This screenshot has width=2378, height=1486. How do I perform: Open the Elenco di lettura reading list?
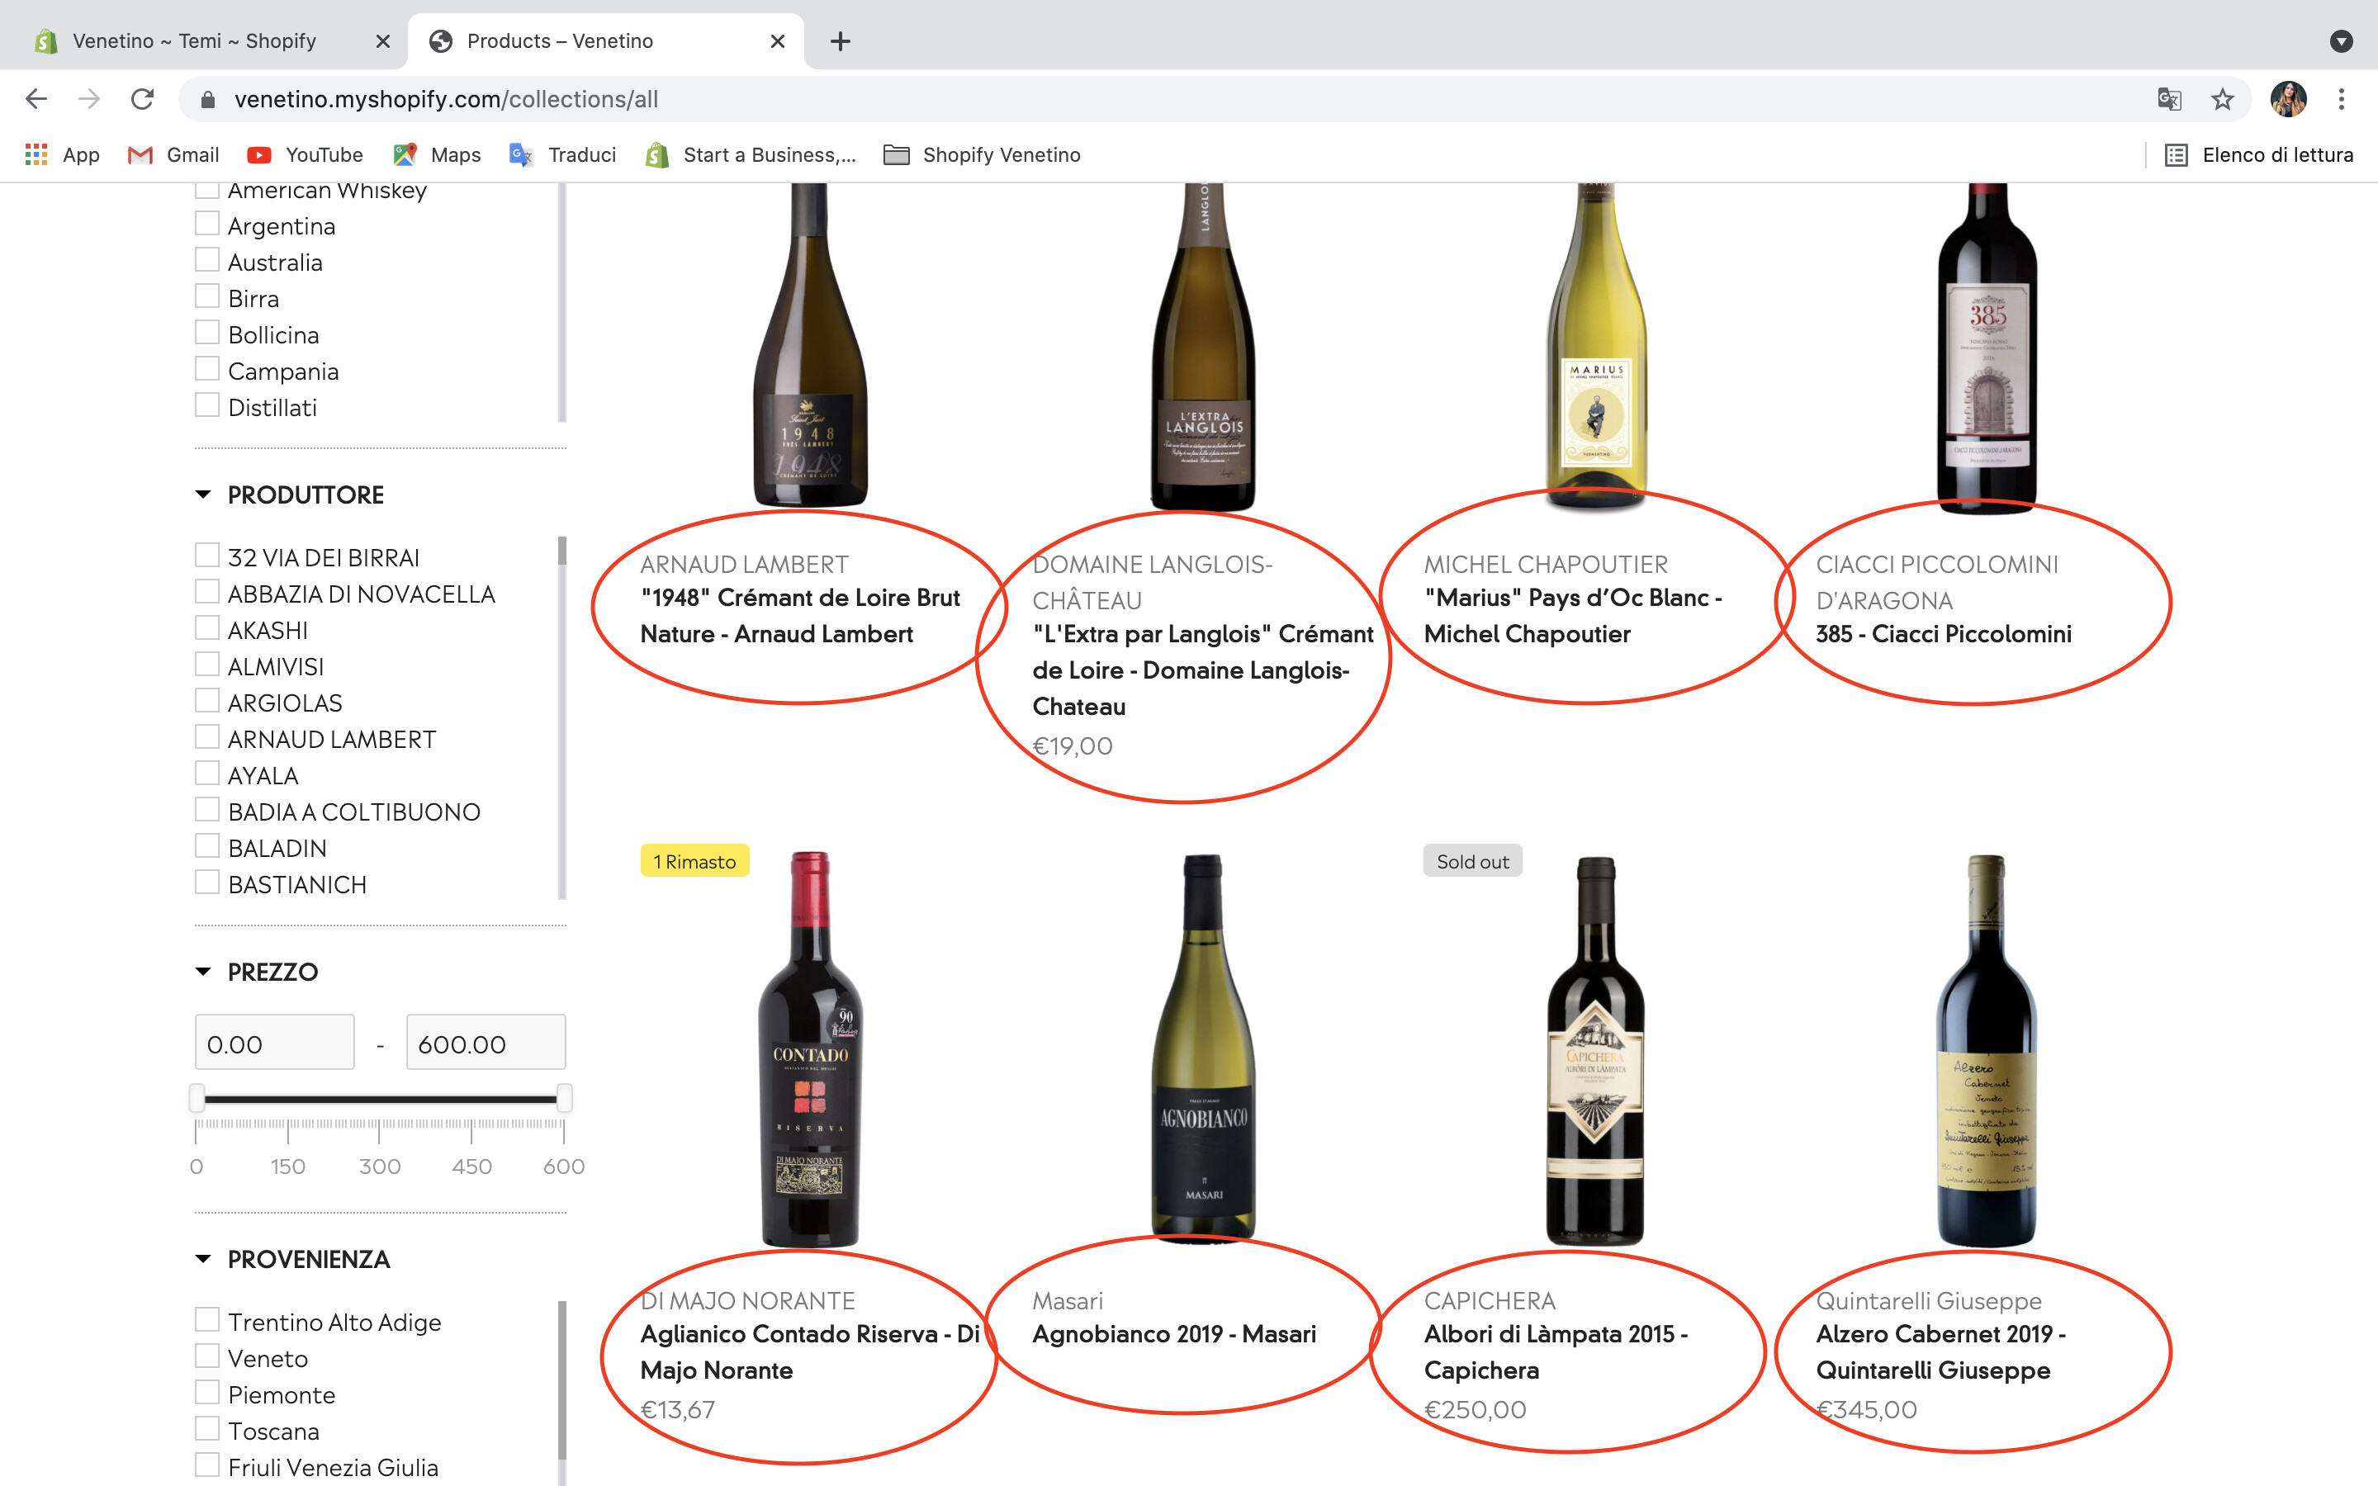[x=2258, y=154]
